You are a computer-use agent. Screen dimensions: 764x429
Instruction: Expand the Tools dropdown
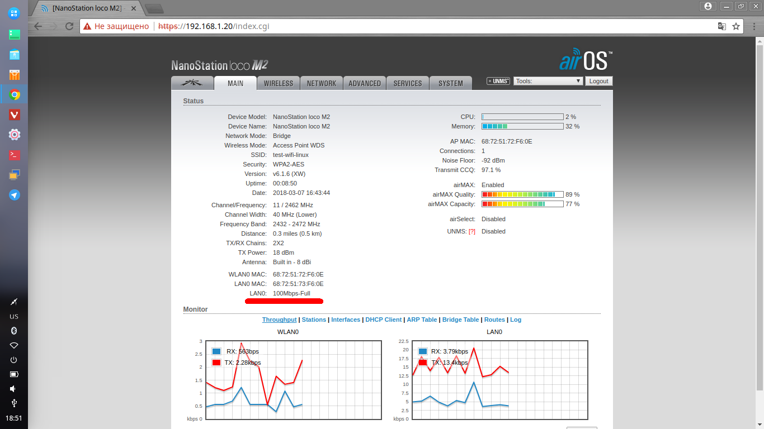pos(548,81)
